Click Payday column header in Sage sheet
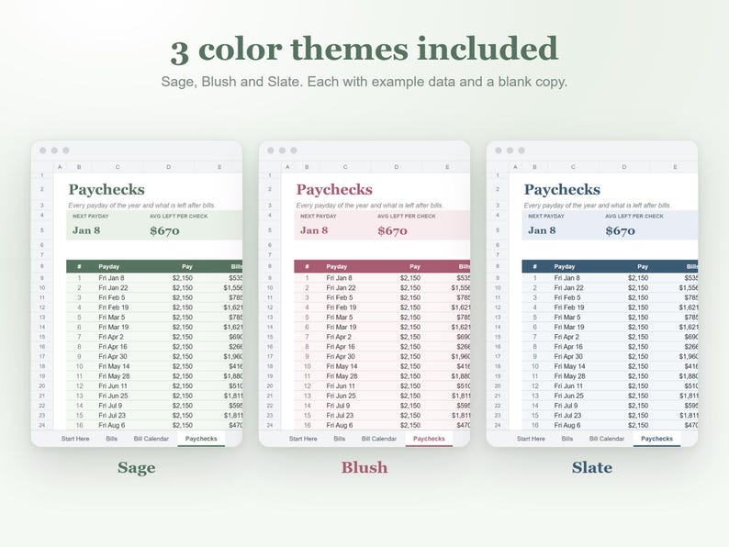This screenshot has height=547, width=729. click(x=108, y=267)
